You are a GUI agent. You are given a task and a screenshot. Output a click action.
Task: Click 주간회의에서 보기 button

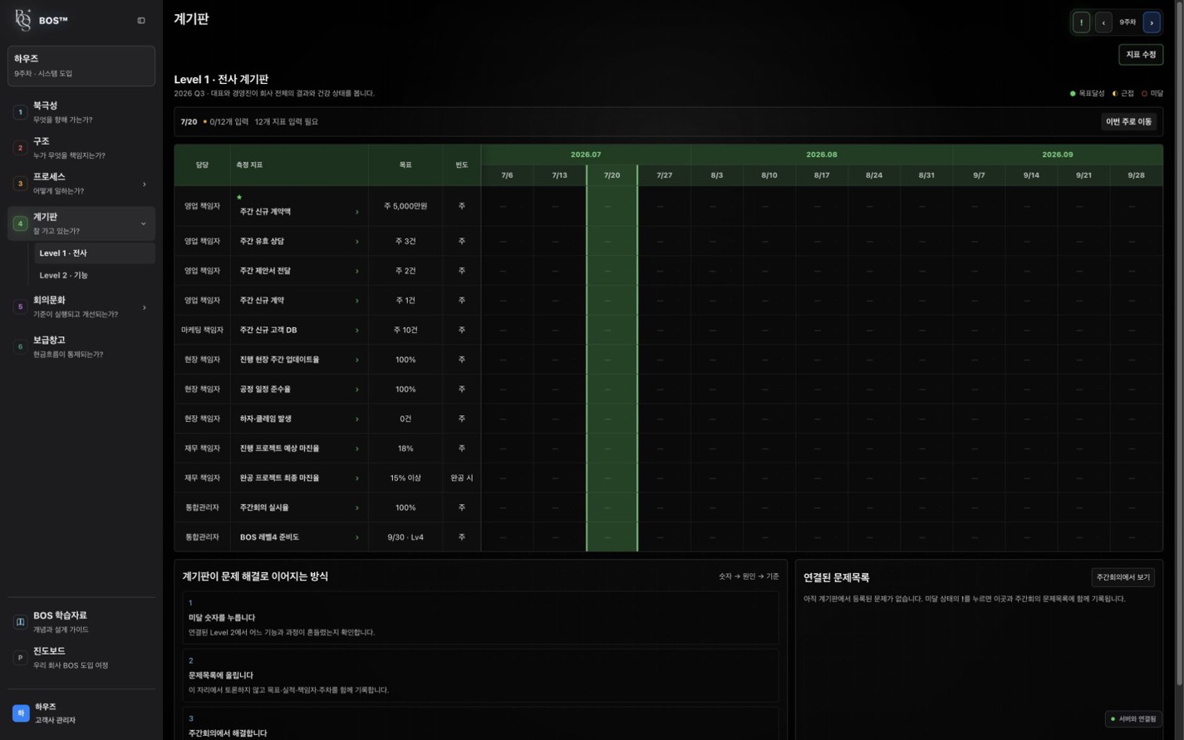point(1123,577)
